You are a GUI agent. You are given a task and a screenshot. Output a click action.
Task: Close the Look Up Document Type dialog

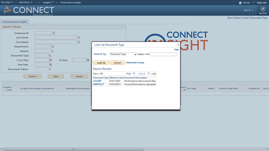point(178,44)
